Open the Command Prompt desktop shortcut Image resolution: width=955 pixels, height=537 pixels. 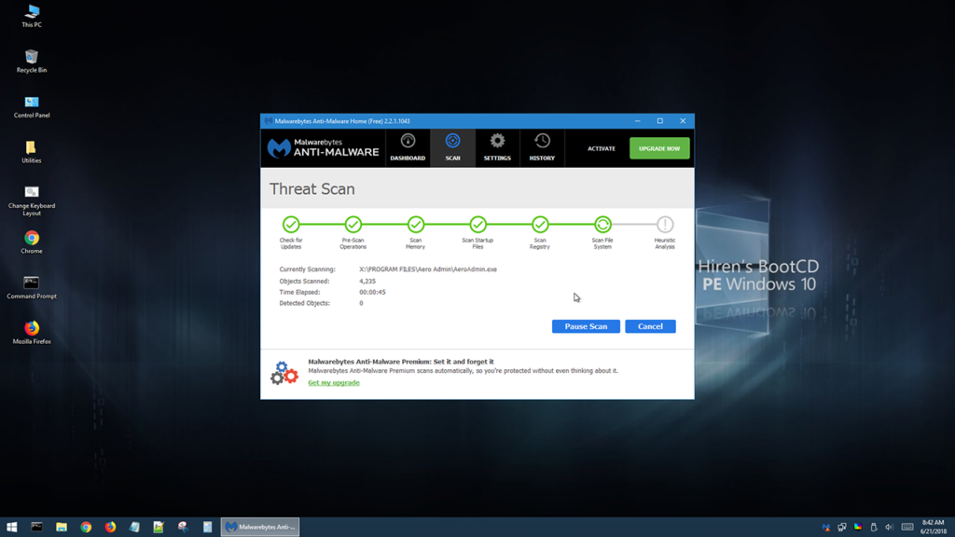31,282
